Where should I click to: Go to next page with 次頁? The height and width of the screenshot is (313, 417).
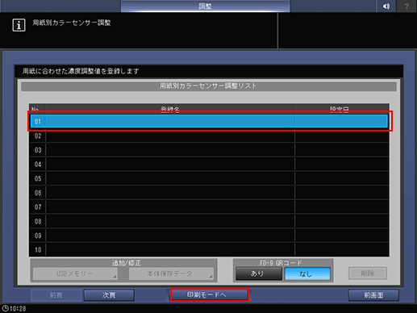pyautogui.click(x=109, y=295)
